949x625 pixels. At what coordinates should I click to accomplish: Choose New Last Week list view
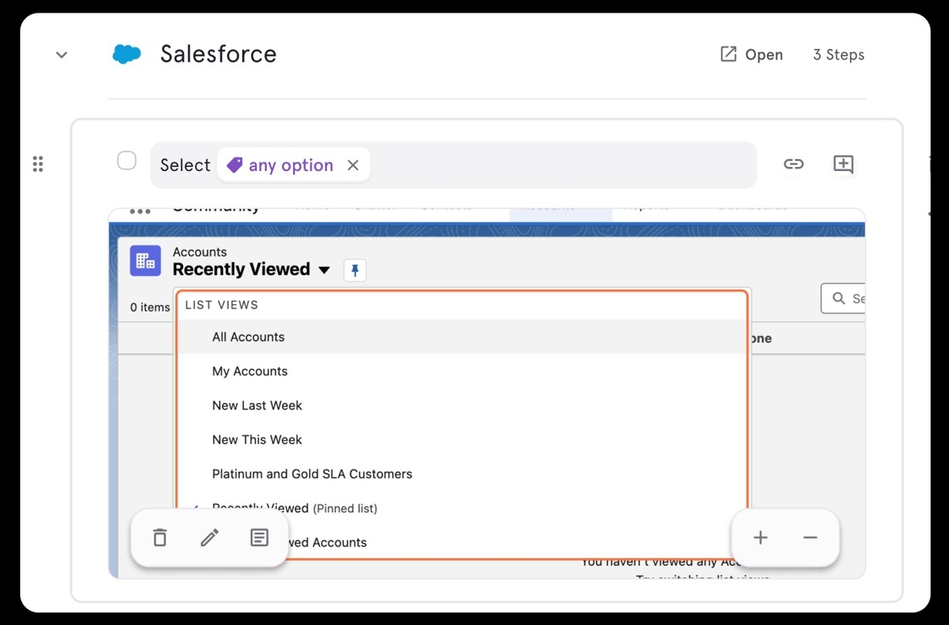coord(461,406)
